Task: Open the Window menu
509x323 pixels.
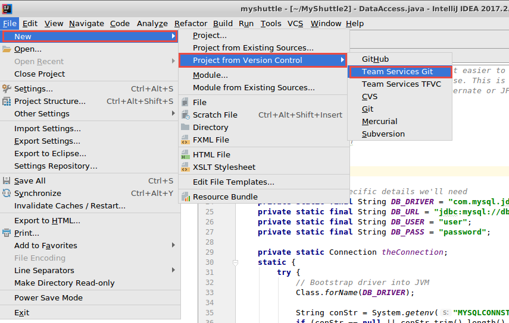Action: click(326, 24)
